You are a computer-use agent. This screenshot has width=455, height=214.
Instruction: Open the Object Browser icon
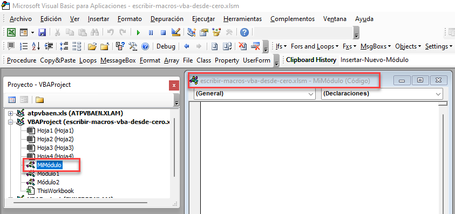216,32
